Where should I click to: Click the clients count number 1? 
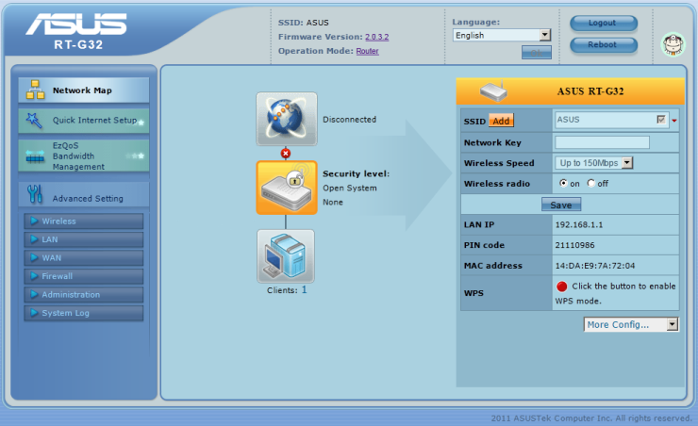click(x=304, y=290)
